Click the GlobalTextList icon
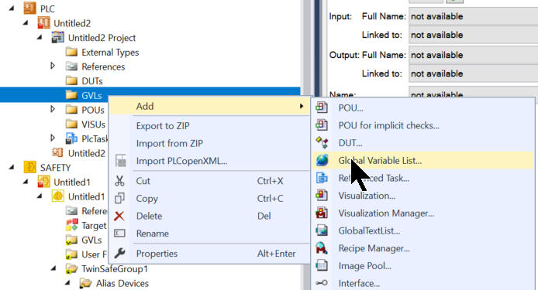 (x=322, y=230)
